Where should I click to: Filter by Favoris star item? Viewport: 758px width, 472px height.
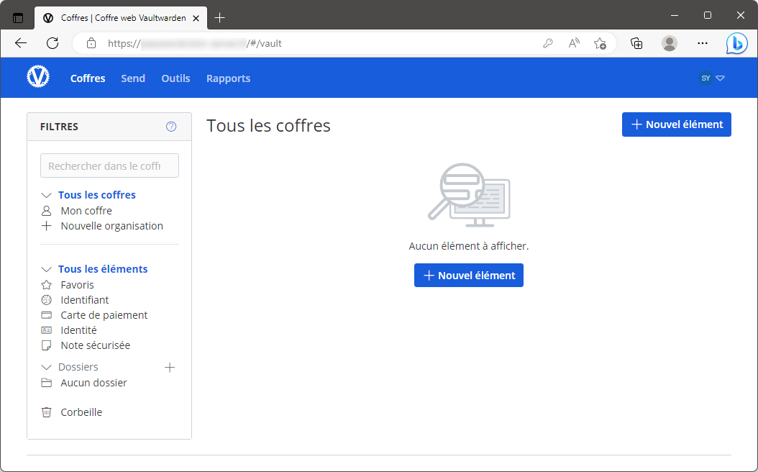77,285
